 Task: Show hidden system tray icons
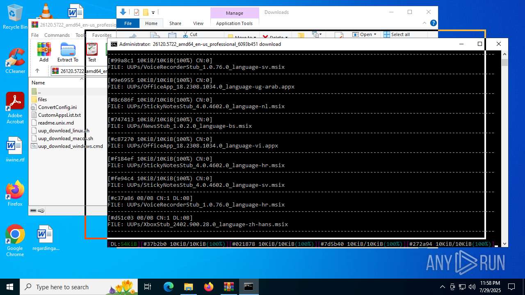(442, 287)
